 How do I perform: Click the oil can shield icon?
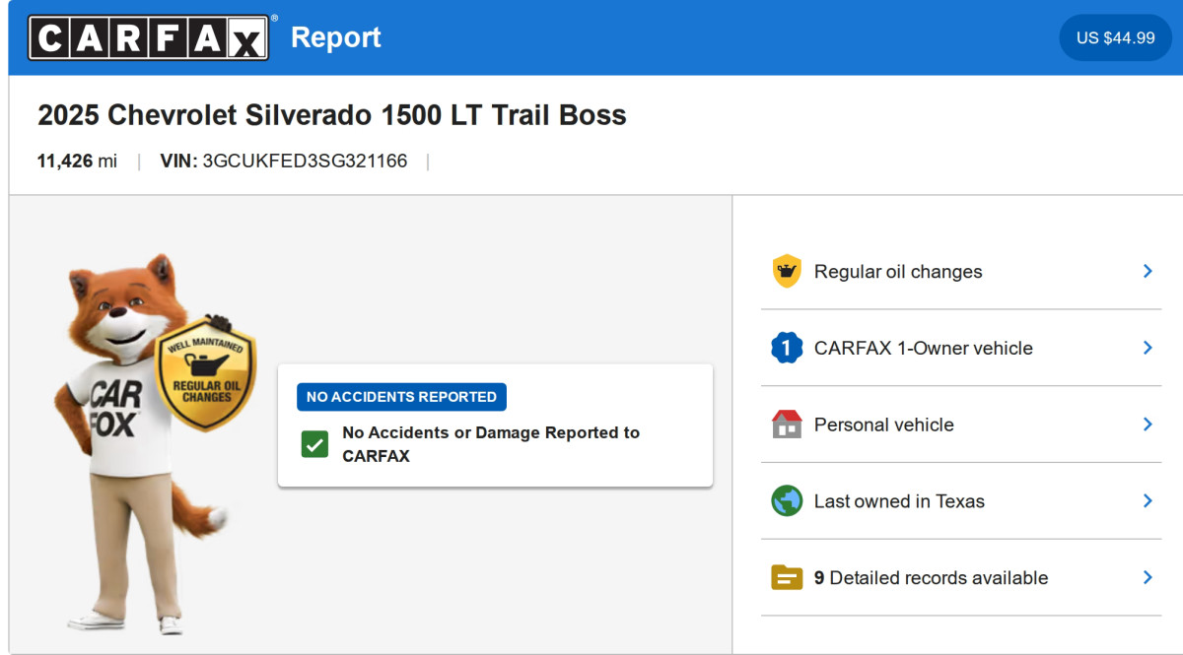tap(787, 272)
